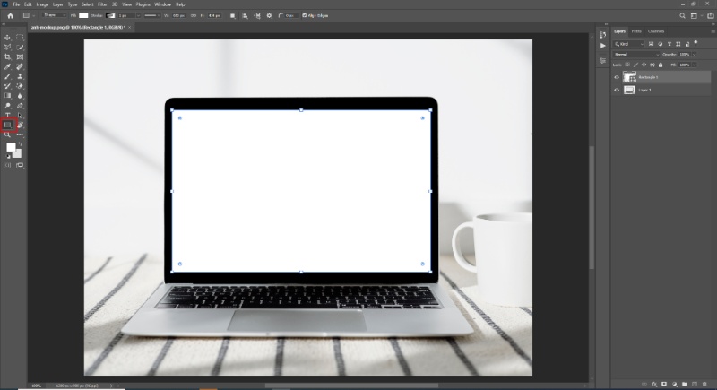Open path operations in options bar
The image size is (717, 390).
point(233,15)
